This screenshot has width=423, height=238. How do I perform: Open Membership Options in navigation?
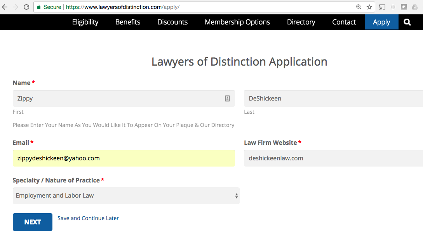point(237,22)
